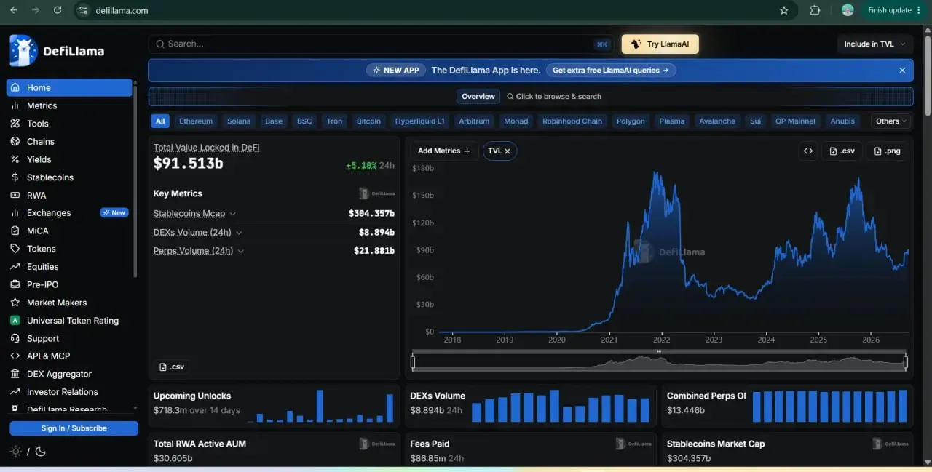Image resolution: width=932 pixels, height=472 pixels.
Task: Click the Metrics bar-chart sidebar icon
Action: coord(15,105)
